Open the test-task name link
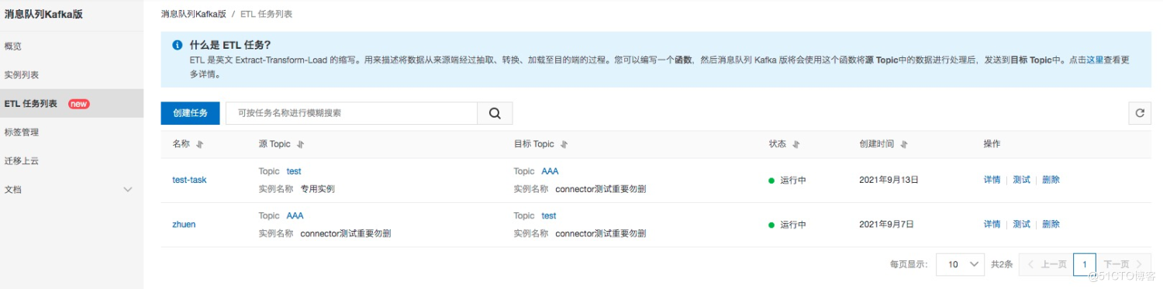The height and width of the screenshot is (289, 1163). pos(189,180)
